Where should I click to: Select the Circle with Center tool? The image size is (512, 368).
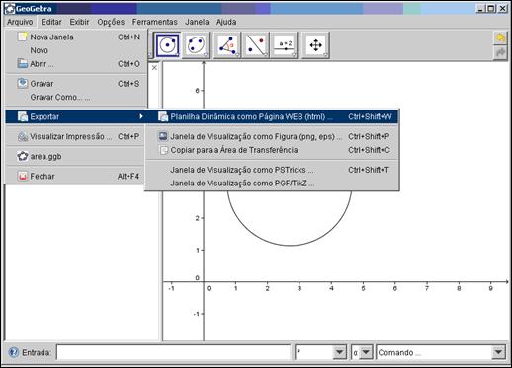point(168,45)
